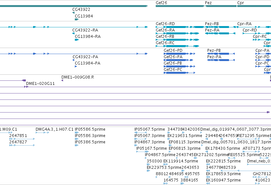Viewport: 271px width, 185px height.
Task: Select the CG43922-RA transcript label
Action: [x=85, y=30]
